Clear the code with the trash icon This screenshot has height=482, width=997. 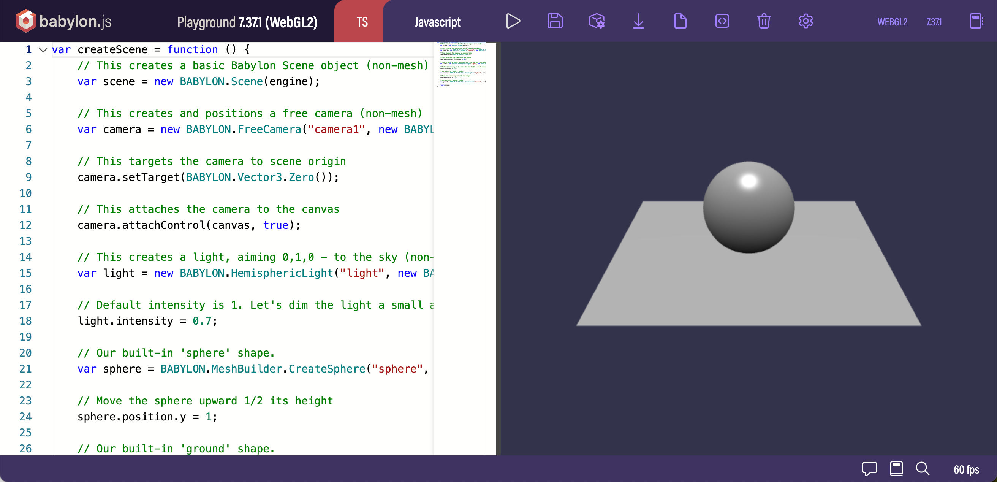click(x=764, y=21)
